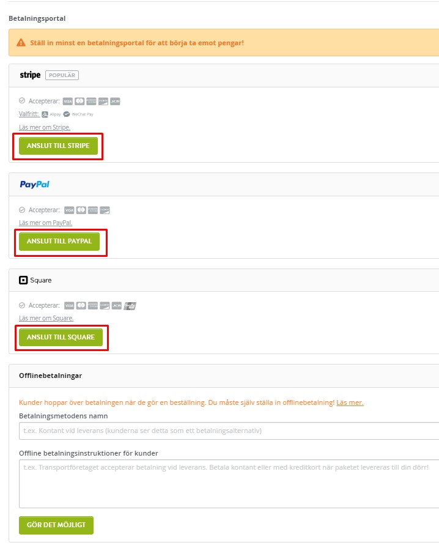This screenshot has width=439, height=548.
Task: Click the WeChat Pay text label
Action: coord(83,114)
